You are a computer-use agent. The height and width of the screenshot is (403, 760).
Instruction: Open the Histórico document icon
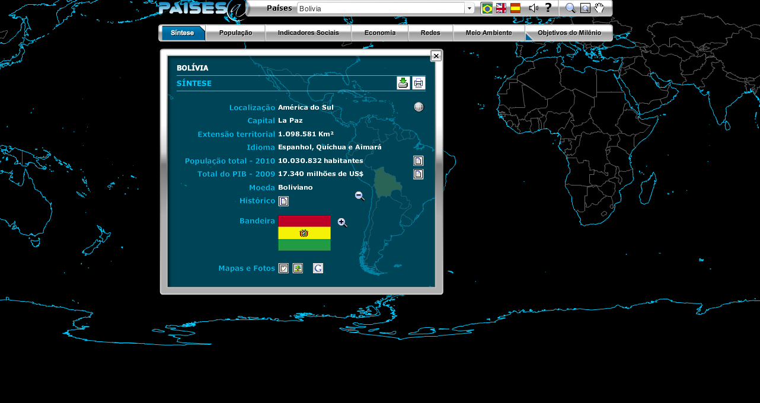(283, 201)
